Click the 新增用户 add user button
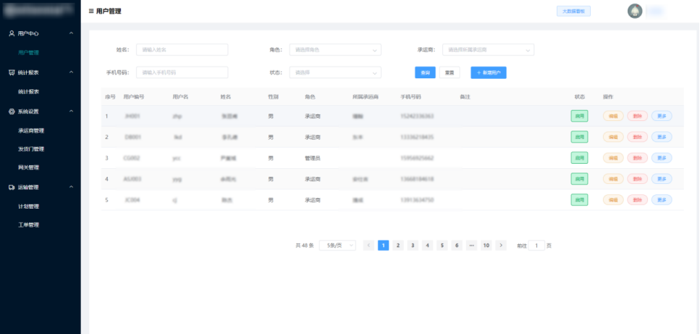The width and height of the screenshot is (700, 334). pos(489,72)
